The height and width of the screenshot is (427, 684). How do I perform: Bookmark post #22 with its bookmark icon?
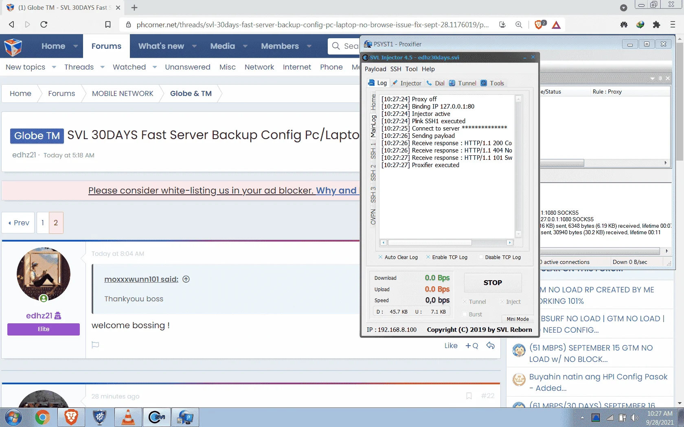coord(469,396)
